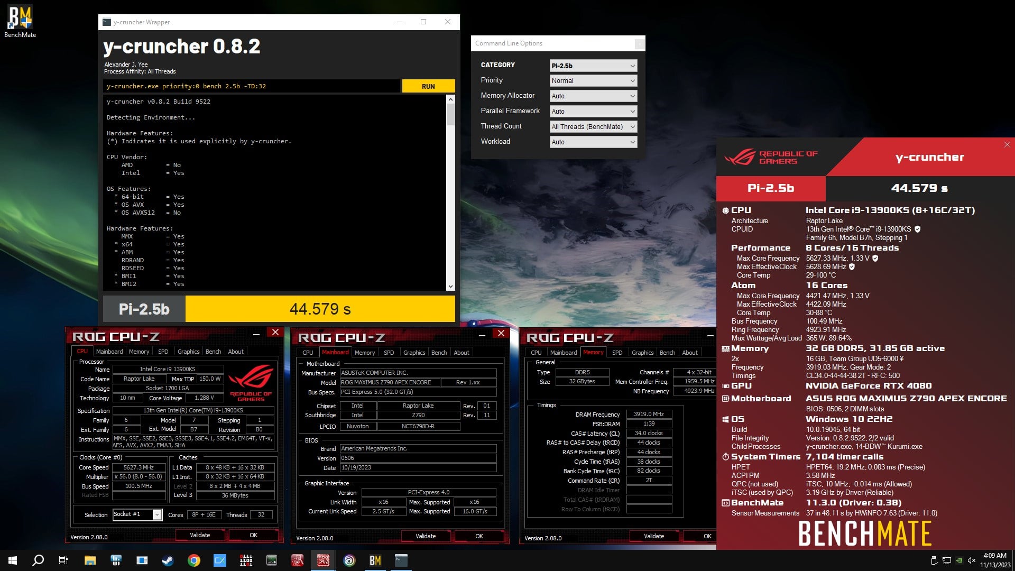Click the NVIDIA tray icon

(959, 560)
